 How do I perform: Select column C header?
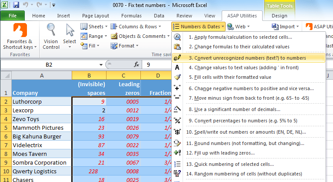pos(123,75)
